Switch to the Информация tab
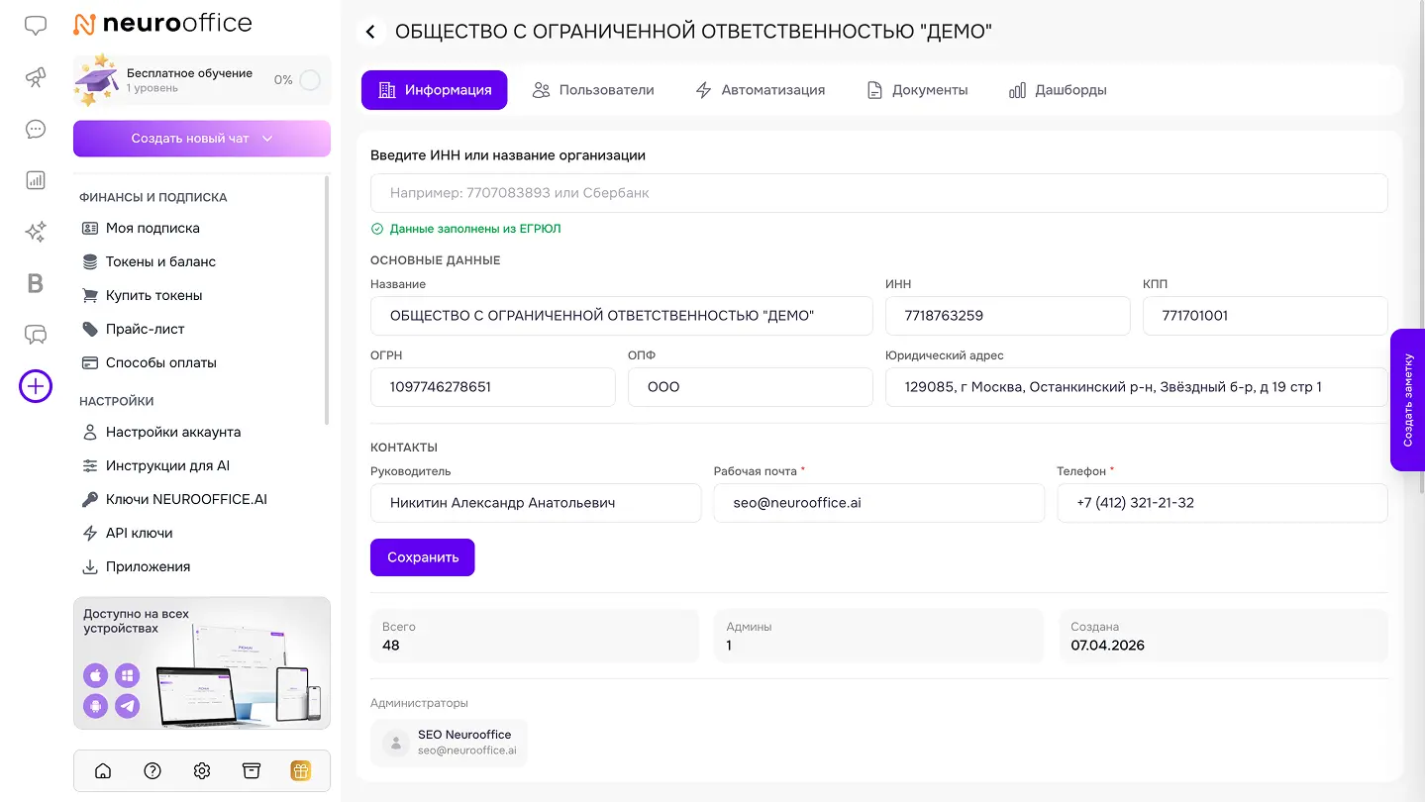Image resolution: width=1425 pixels, height=802 pixels. (x=434, y=90)
